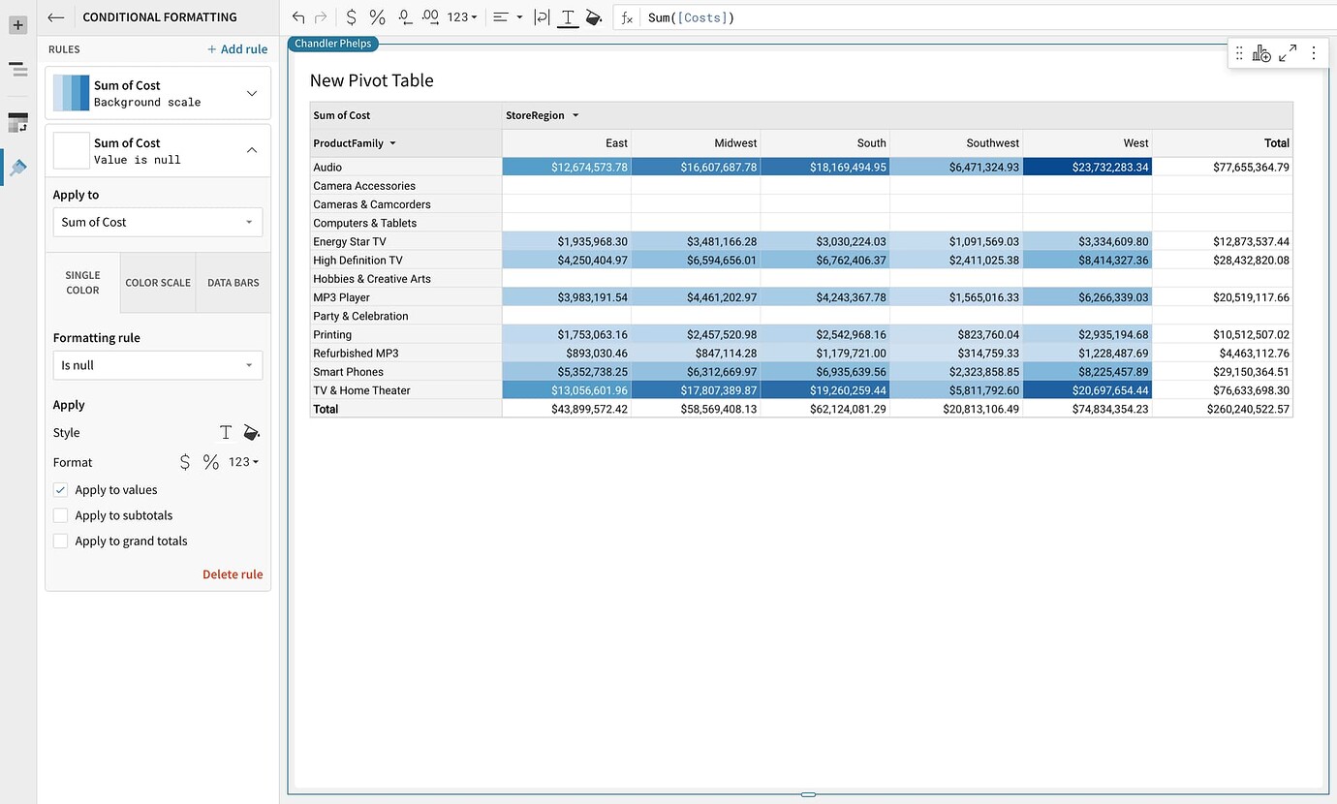1337x804 pixels.
Task: Apply currency format using dollar sign icon
Action: tap(351, 16)
